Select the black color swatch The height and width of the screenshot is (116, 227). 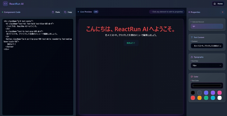193,93
